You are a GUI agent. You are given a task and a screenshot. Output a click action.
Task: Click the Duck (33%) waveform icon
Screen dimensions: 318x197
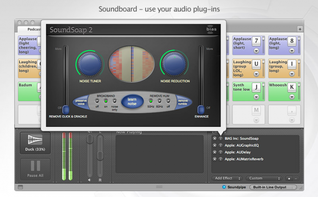[35, 140]
